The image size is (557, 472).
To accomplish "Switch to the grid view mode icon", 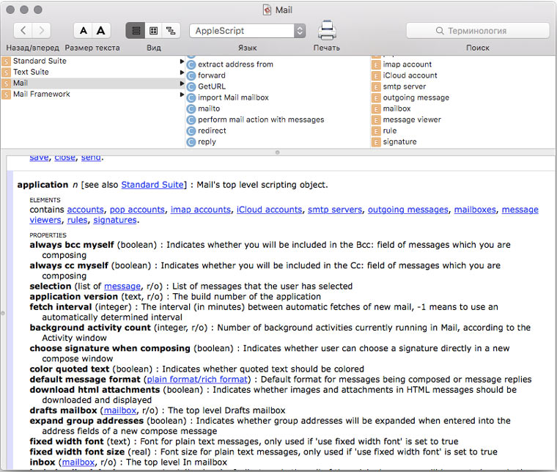I will [x=153, y=31].
